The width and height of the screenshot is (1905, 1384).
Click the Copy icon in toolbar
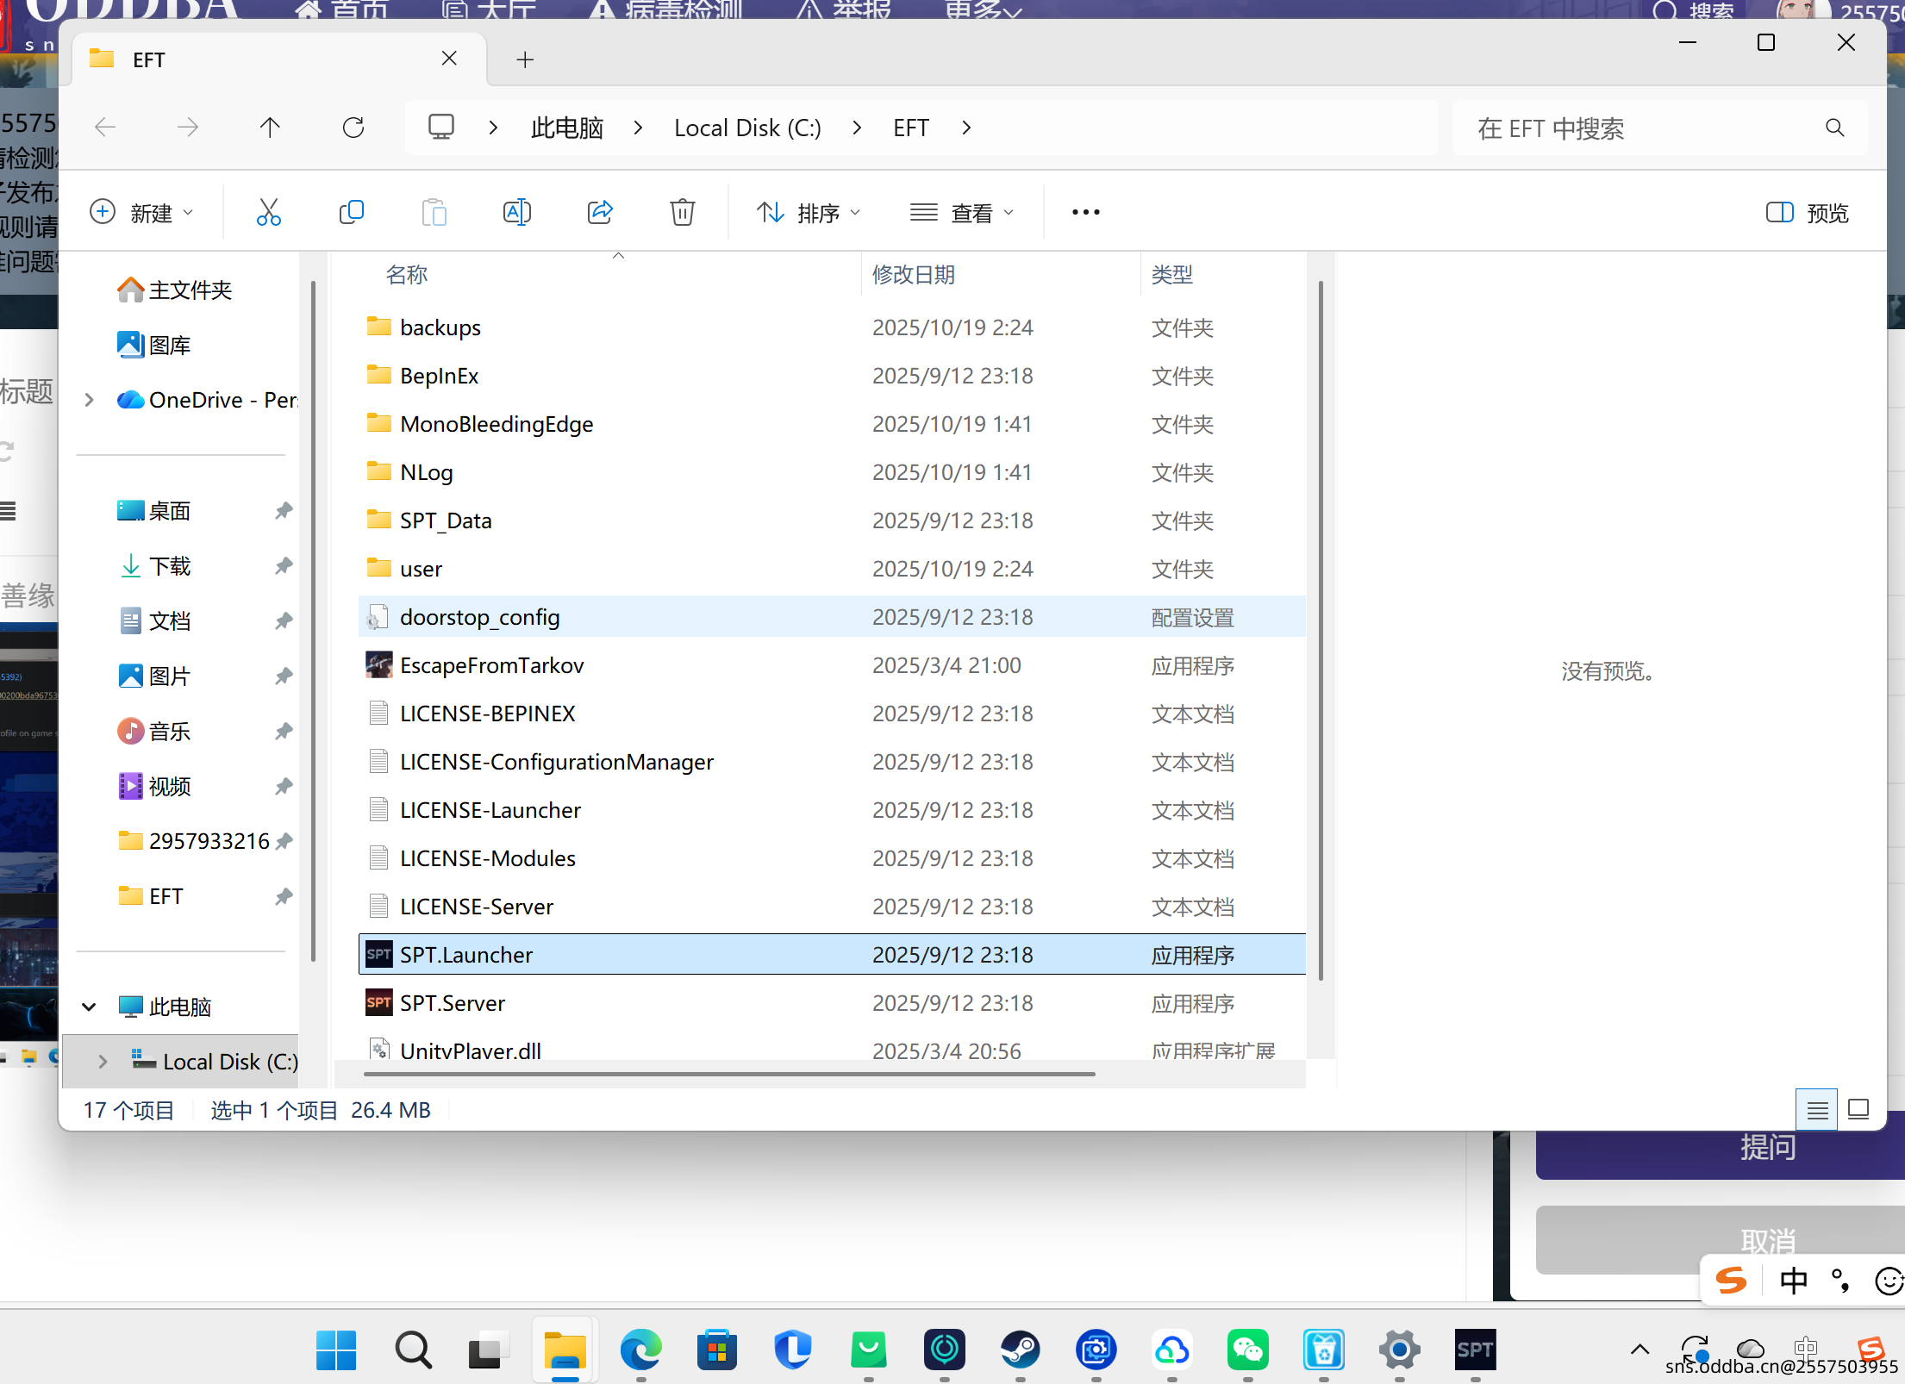click(351, 212)
